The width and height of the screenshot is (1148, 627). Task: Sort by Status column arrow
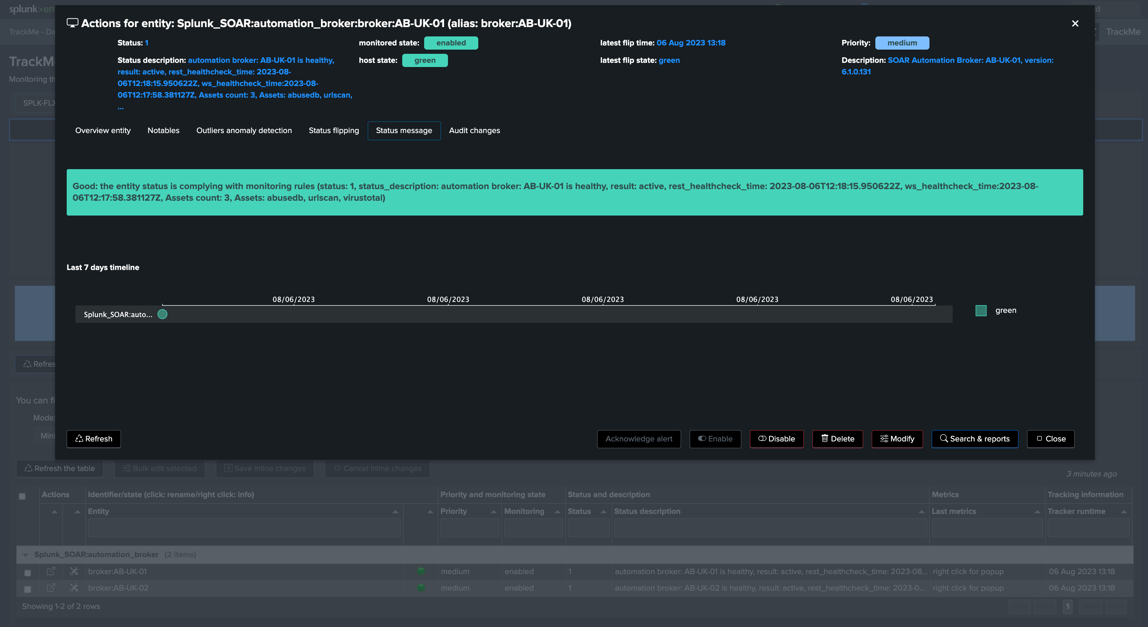[x=604, y=512]
